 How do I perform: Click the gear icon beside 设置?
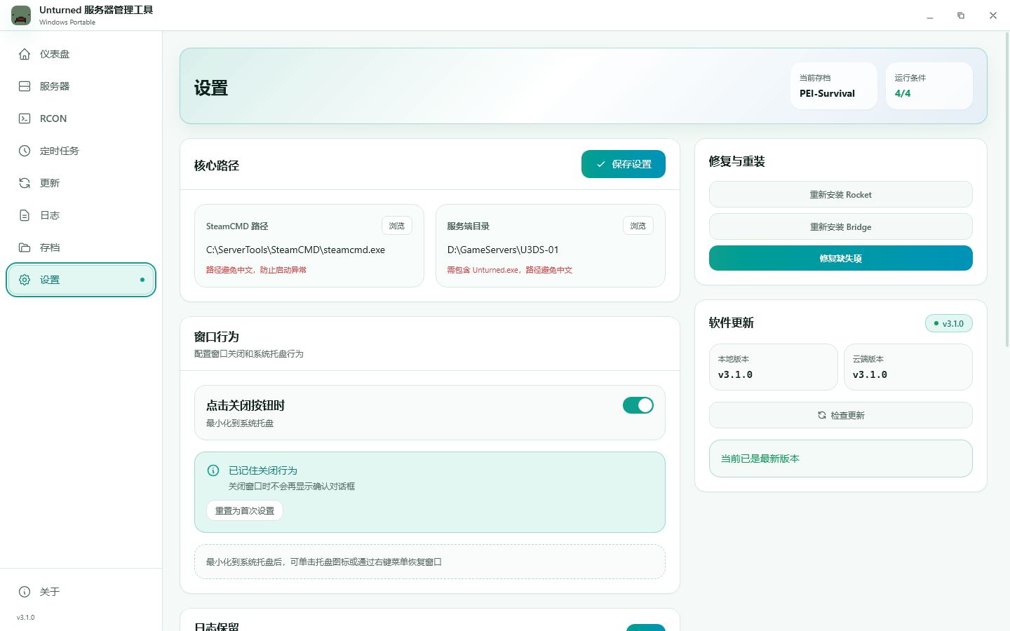coord(25,280)
